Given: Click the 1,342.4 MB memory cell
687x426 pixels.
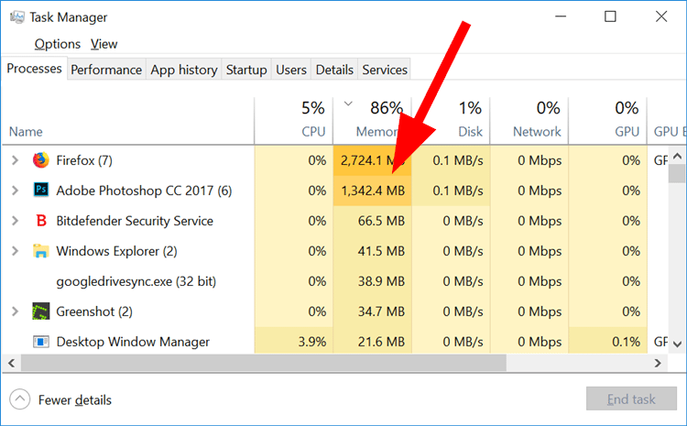Looking at the screenshot, I should [373, 191].
